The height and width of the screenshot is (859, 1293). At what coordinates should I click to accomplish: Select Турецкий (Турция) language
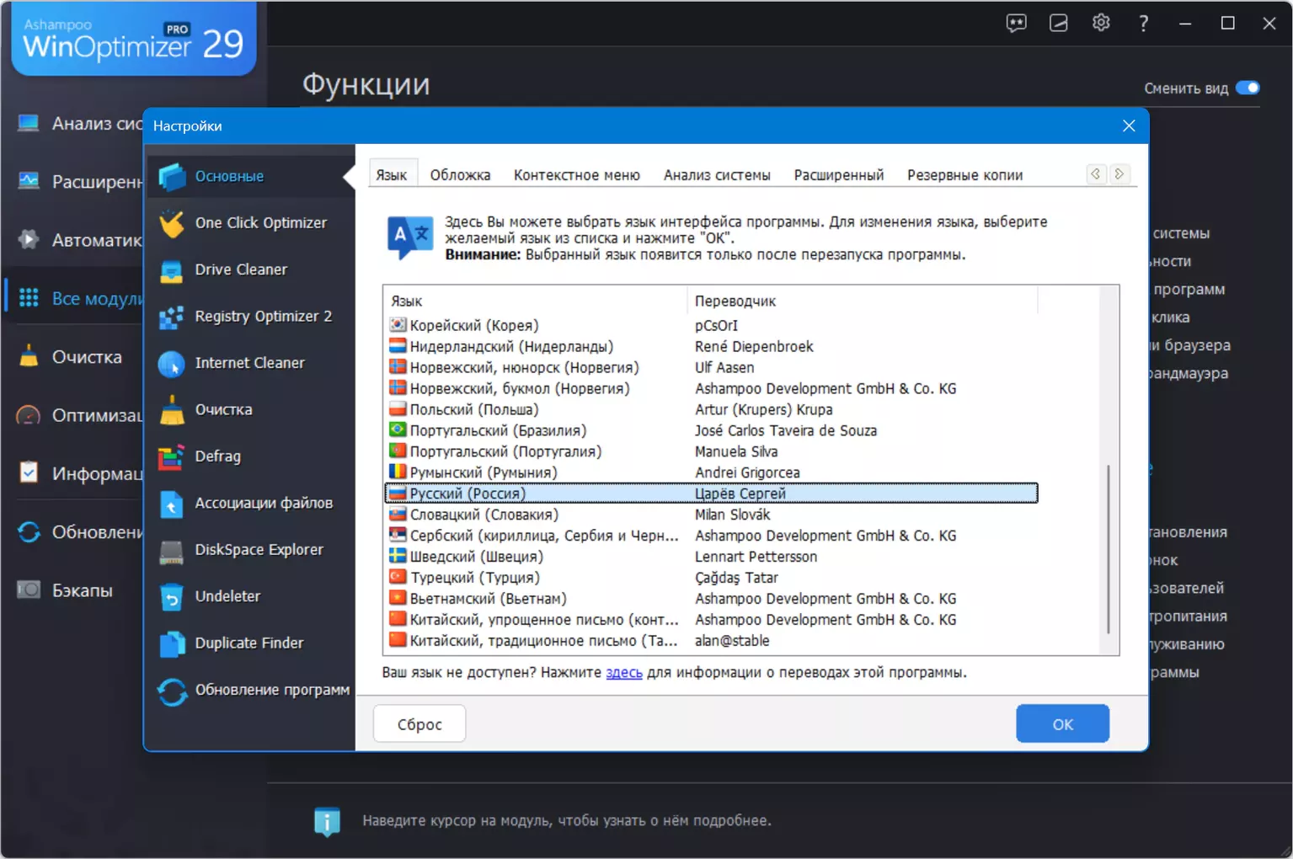click(x=711, y=579)
